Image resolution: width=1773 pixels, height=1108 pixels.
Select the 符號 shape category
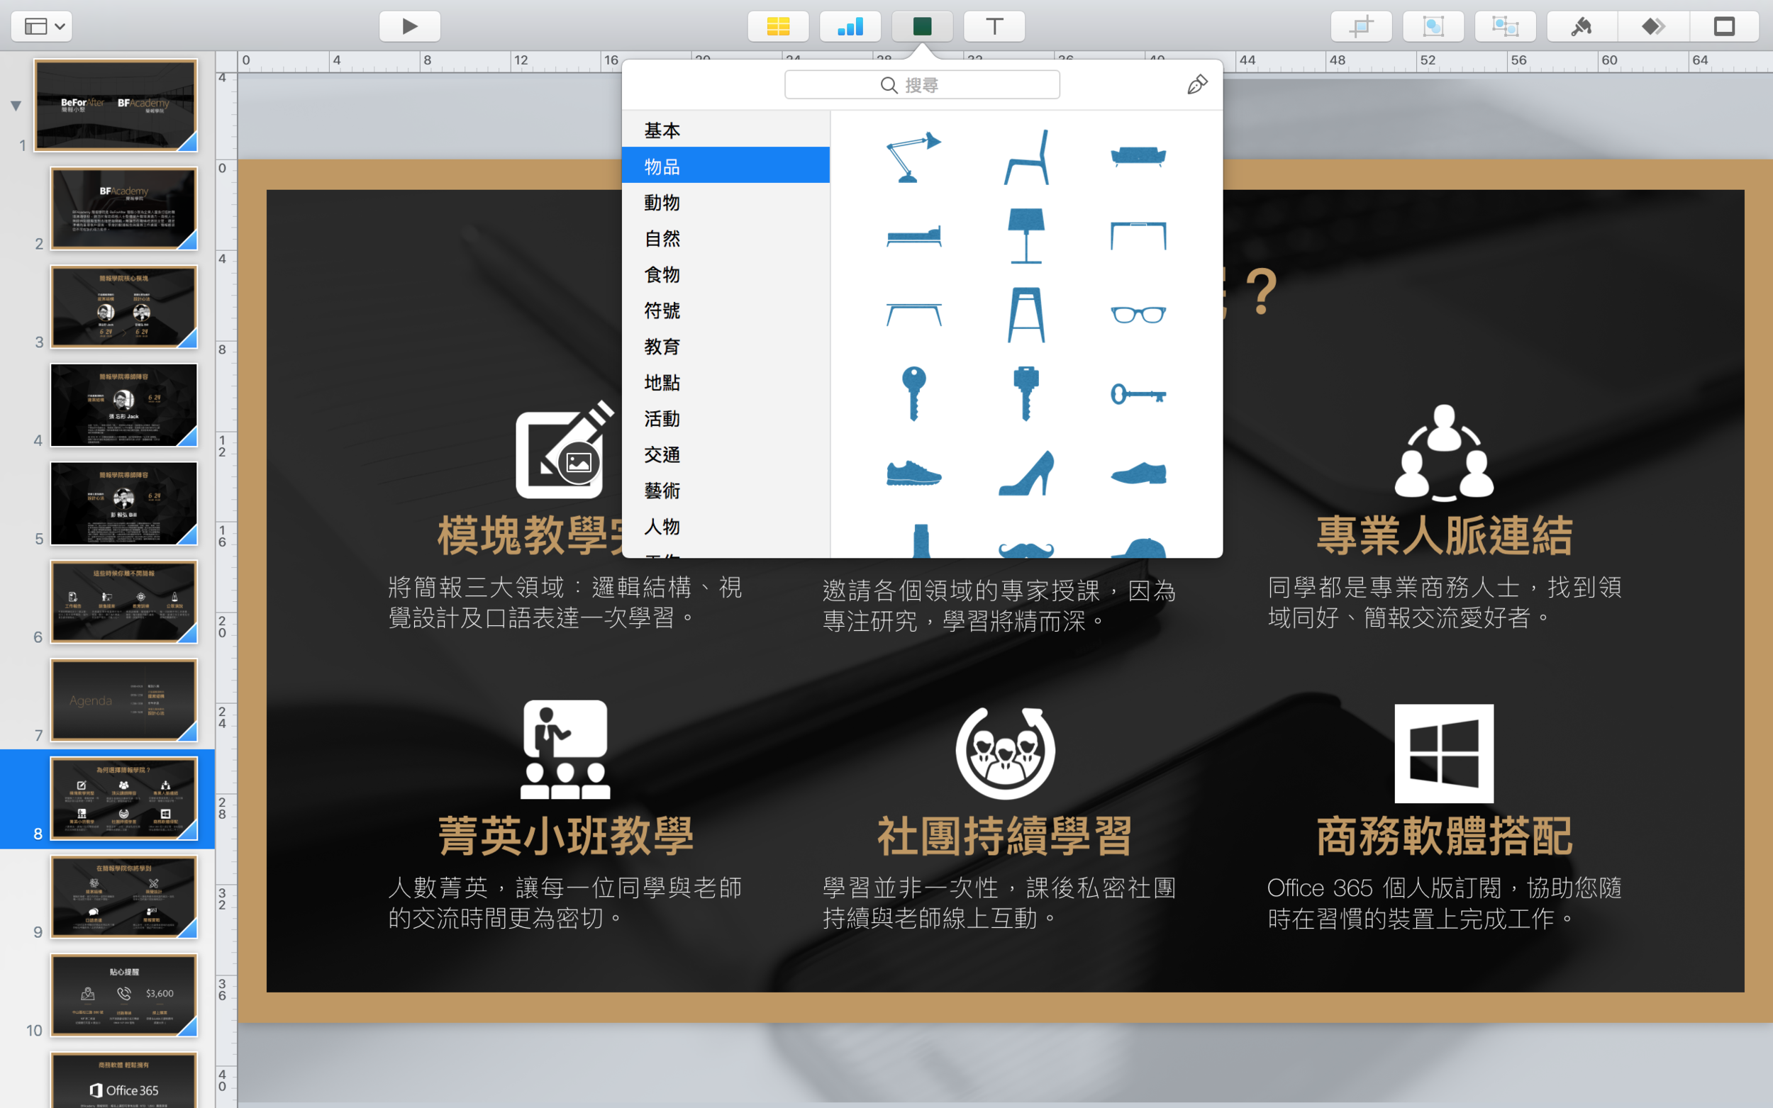662,310
